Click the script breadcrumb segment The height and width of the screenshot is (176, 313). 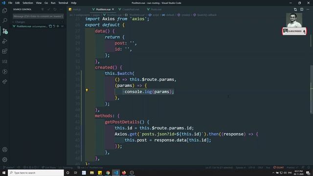(x=154, y=15)
